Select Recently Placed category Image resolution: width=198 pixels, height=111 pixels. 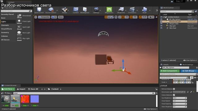7,14
